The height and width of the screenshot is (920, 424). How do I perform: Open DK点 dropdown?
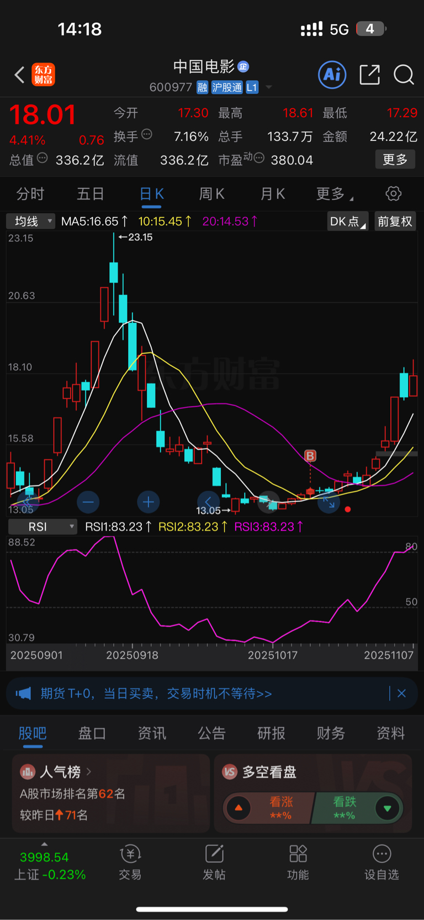pyautogui.click(x=348, y=222)
